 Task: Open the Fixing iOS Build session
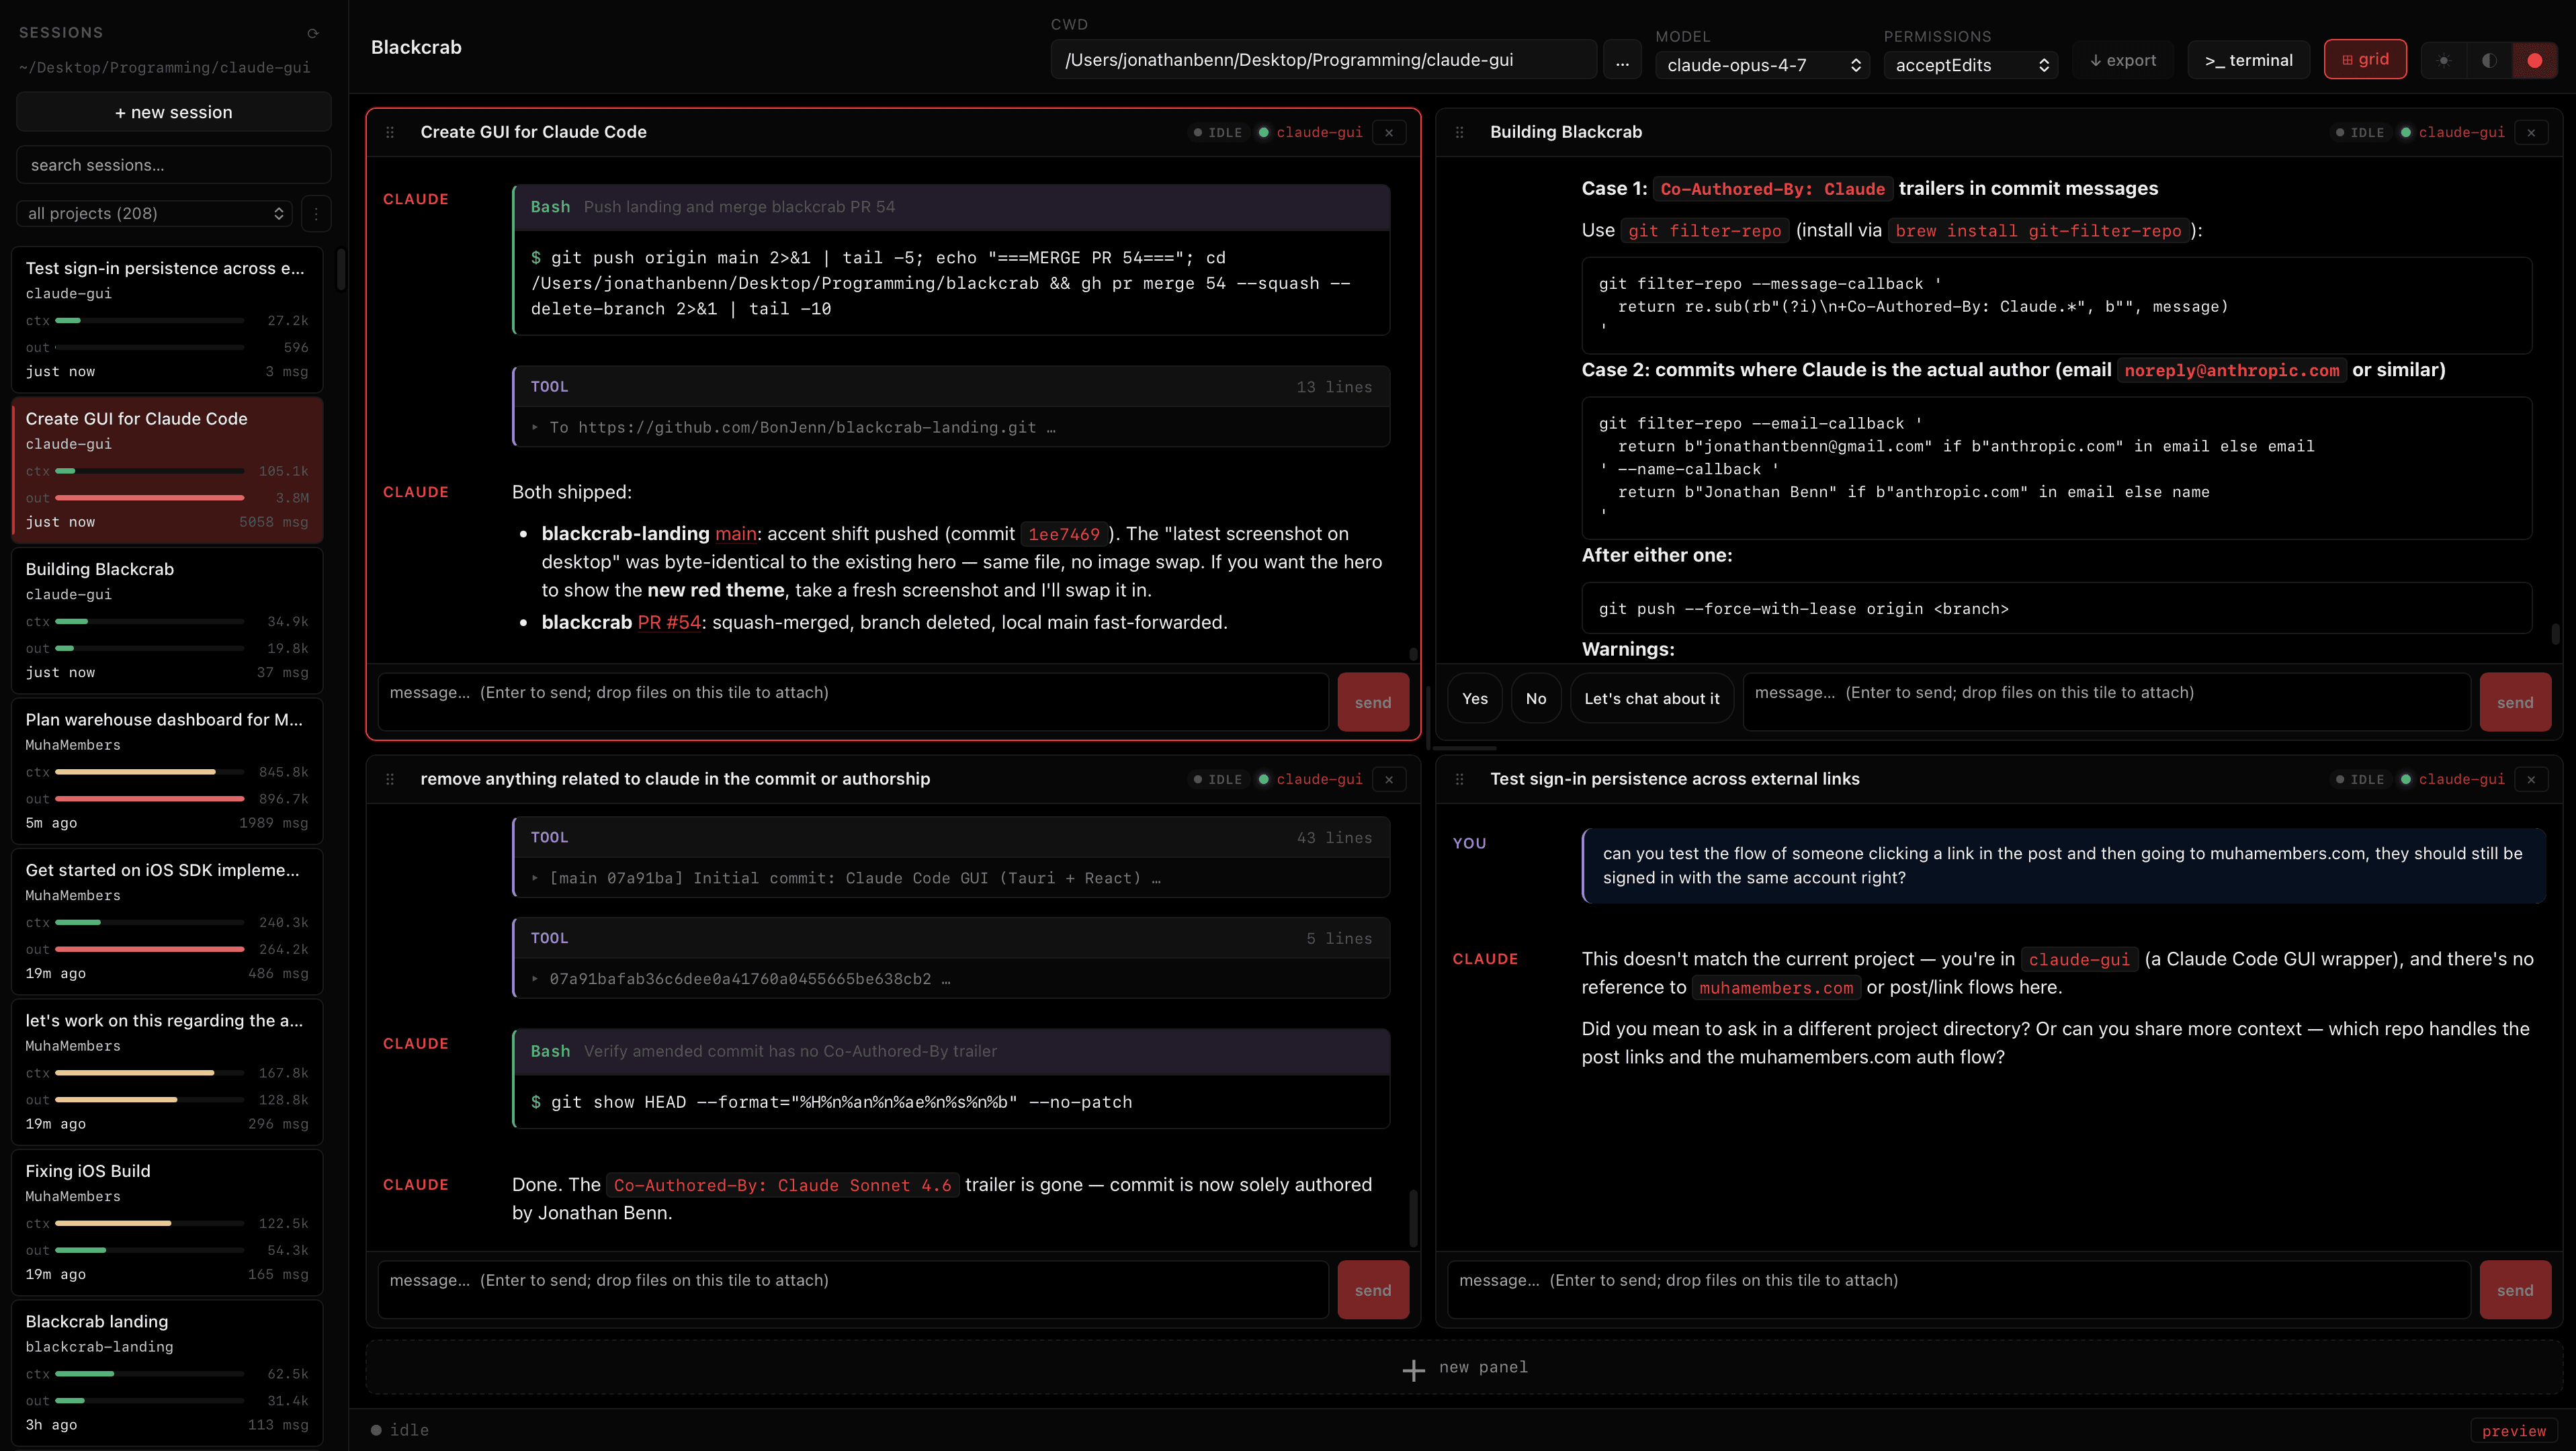tap(167, 1222)
